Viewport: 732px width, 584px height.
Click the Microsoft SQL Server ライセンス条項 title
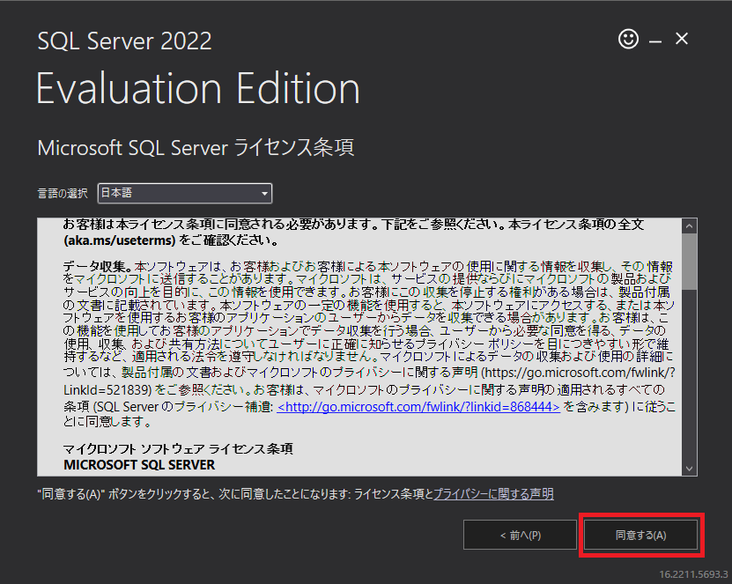pos(196,147)
